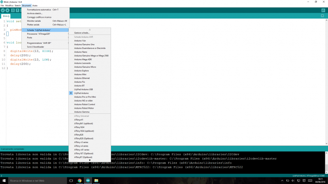Click the board list's scroll-down arrow
328x184 pixels.
[x=90, y=160]
